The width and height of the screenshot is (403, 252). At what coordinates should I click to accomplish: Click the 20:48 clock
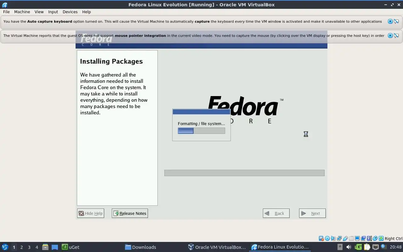pos(396,247)
